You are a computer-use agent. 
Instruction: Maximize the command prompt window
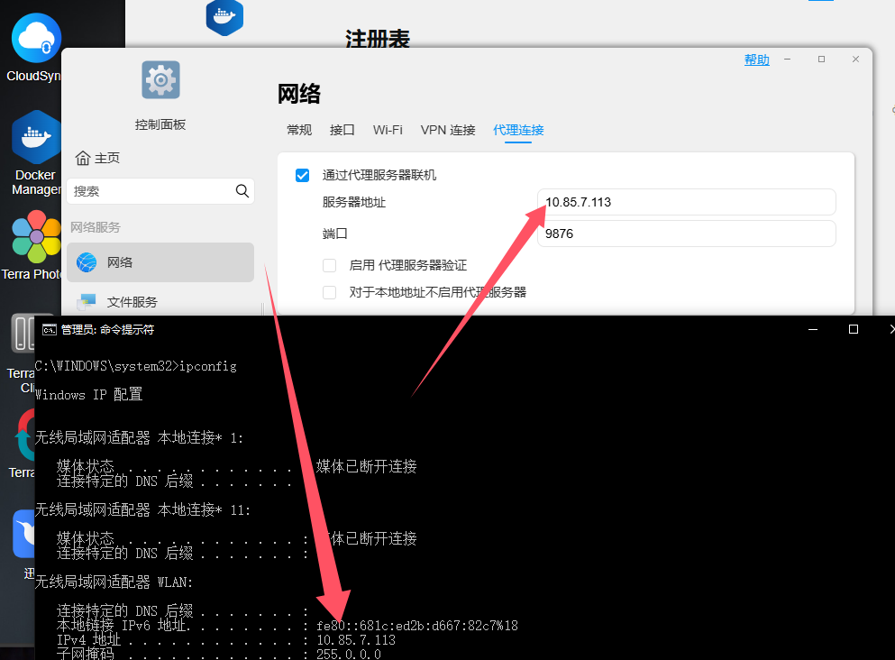point(854,329)
